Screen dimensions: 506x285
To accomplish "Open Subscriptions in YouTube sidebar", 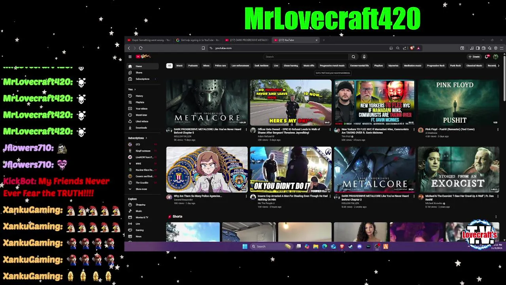I will tap(143, 79).
